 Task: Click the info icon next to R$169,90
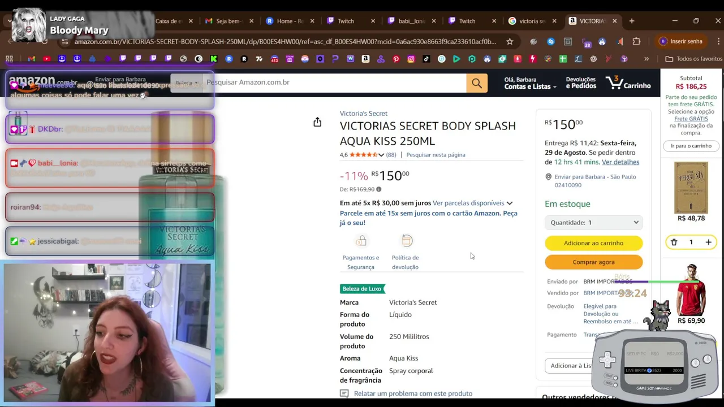(x=378, y=189)
